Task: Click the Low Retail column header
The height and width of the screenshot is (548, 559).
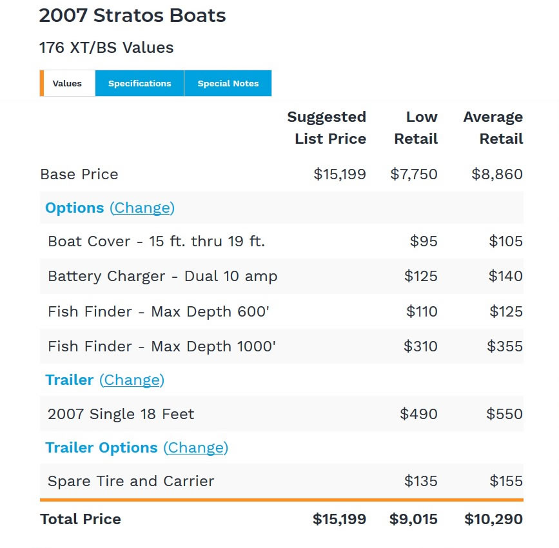Action: [416, 128]
